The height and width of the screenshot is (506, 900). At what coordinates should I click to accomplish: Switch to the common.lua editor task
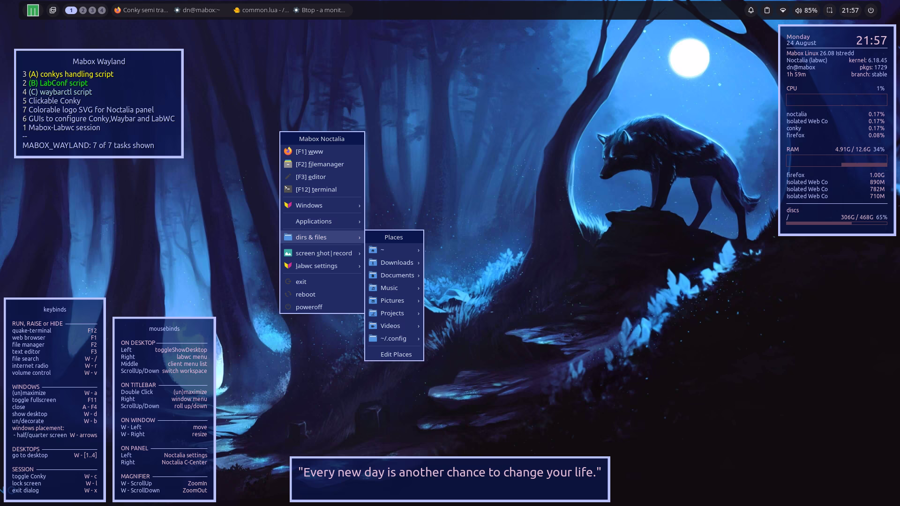[x=261, y=10]
